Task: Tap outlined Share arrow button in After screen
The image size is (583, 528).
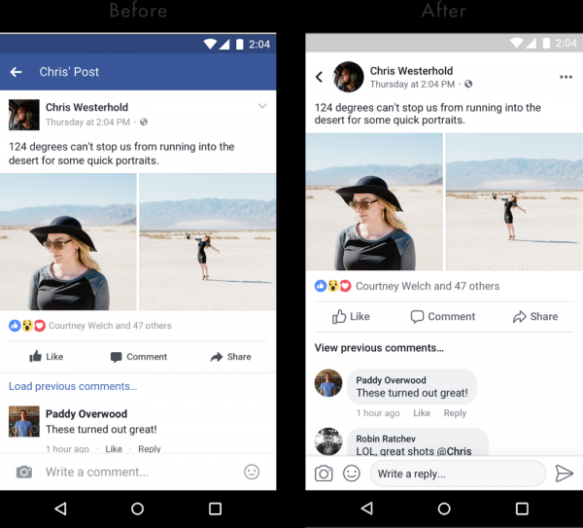Action: pyautogui.click(x=535, y=316)
